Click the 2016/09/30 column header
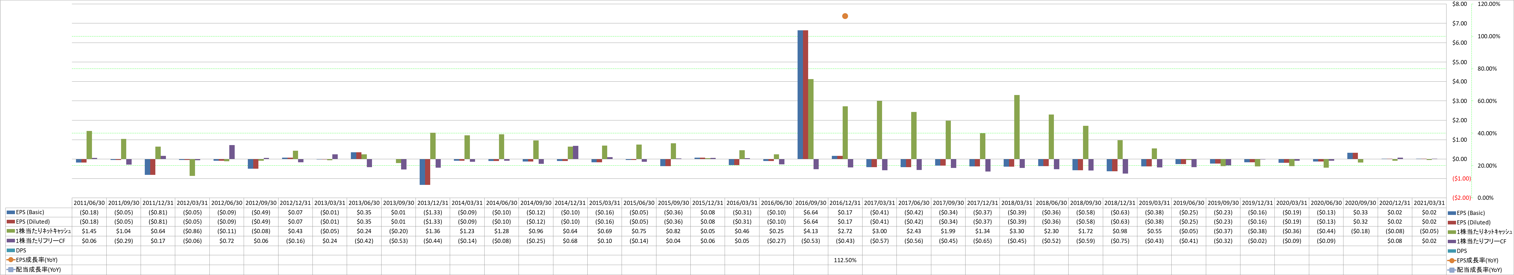 click(x=810, y=203)
